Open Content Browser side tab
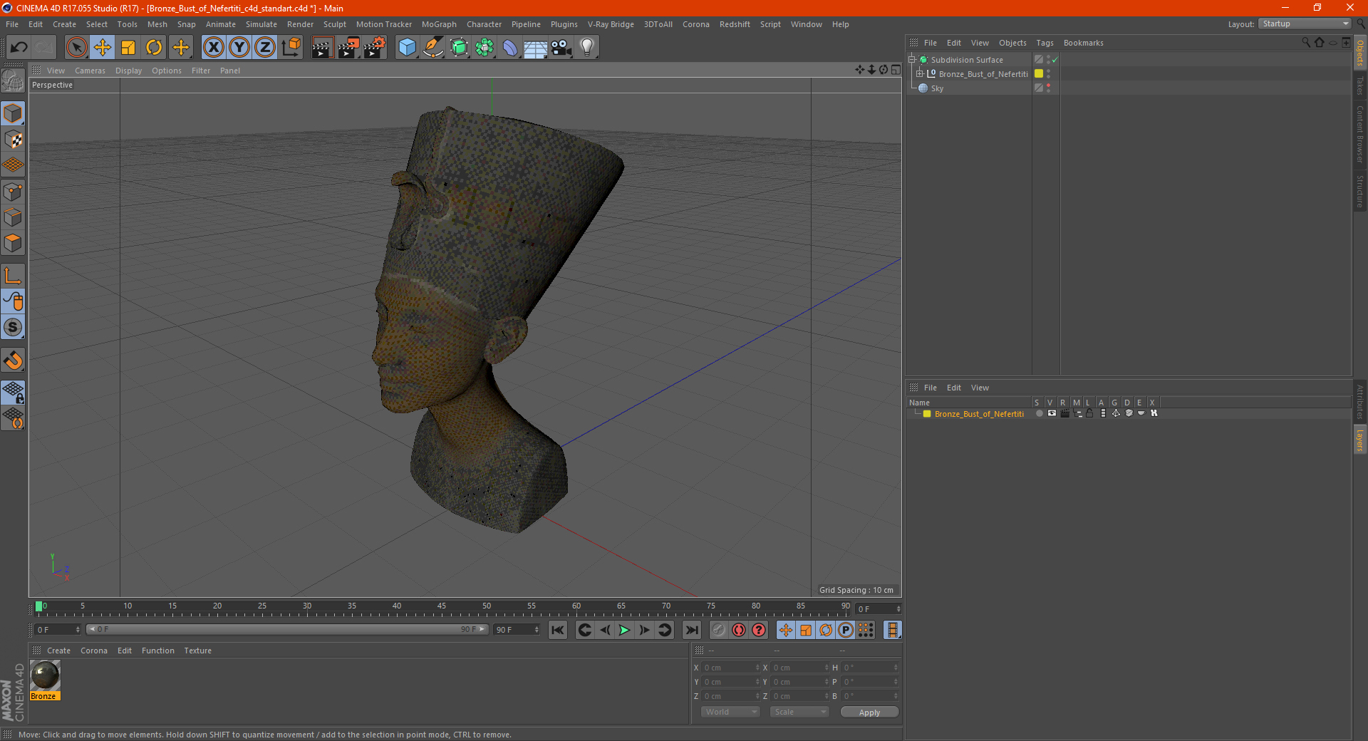This screenshot has width=1368, height=741. click(1359, 134)
